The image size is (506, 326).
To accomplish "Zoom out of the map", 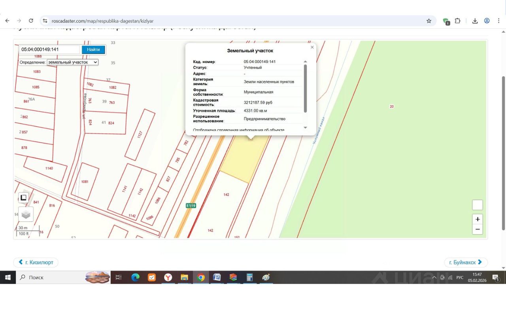I will (x=478, y=229).
